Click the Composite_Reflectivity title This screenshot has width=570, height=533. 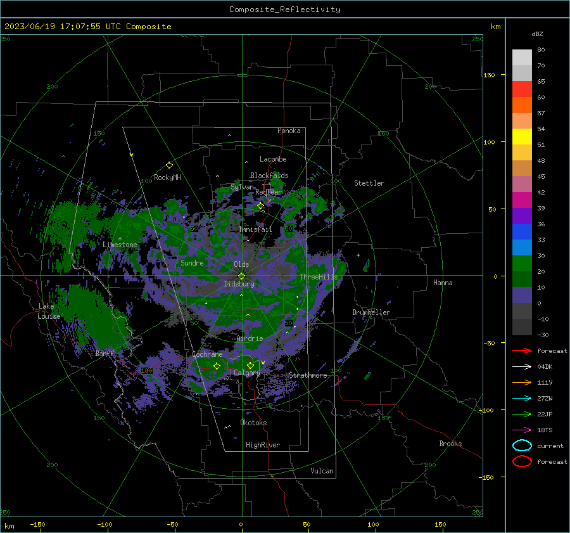[285, 10]
